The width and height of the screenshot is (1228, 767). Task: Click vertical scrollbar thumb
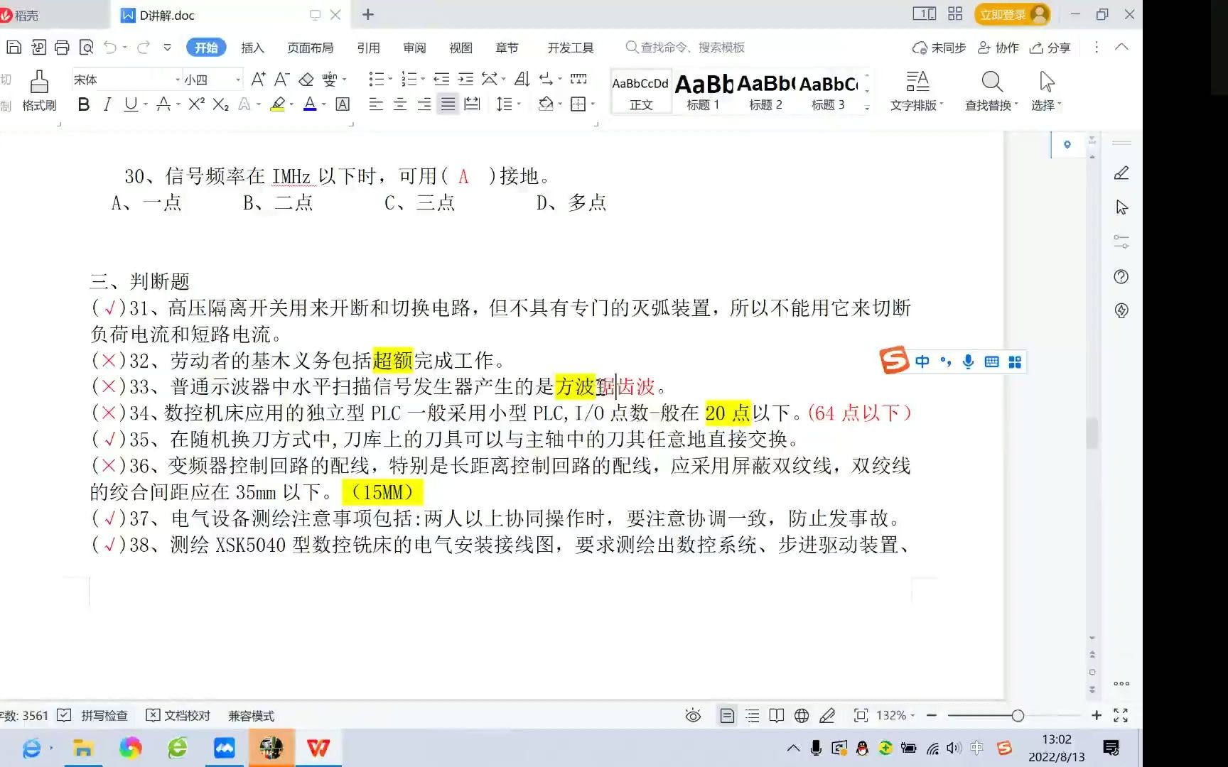click(1092, 433)
